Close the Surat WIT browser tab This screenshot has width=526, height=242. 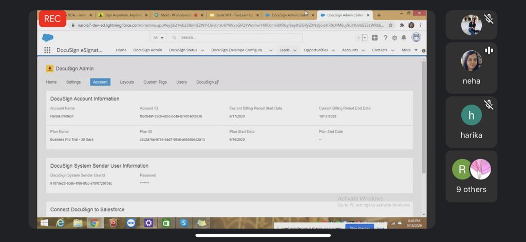pyautogui.click(x=257, y=15)
